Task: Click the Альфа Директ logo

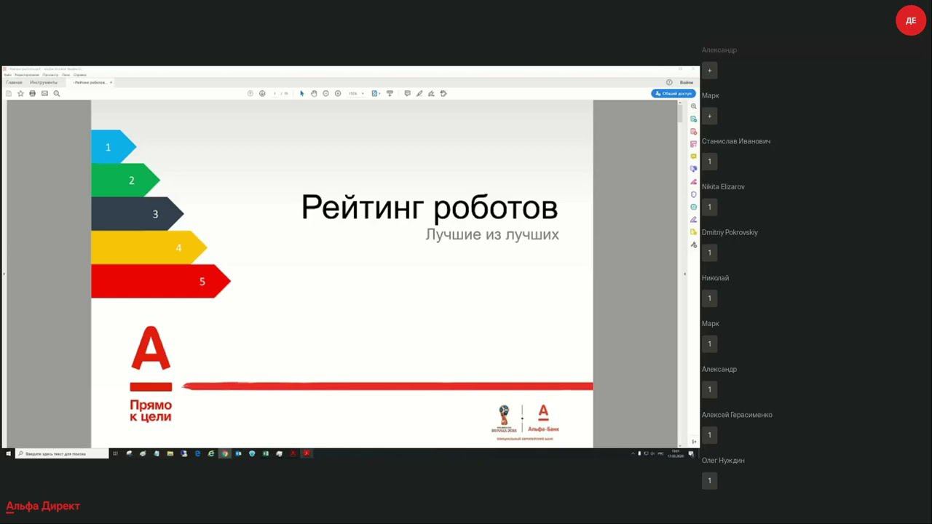Action: [43, 506]
